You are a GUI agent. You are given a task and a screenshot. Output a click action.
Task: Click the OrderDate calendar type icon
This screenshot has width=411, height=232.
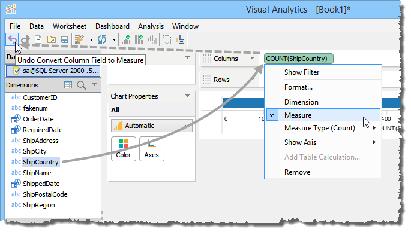coord(16,118)
